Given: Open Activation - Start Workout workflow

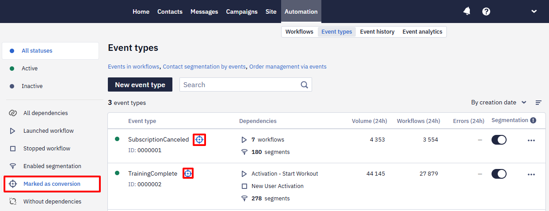Looking at the screenshot, I should coord(285,174).
